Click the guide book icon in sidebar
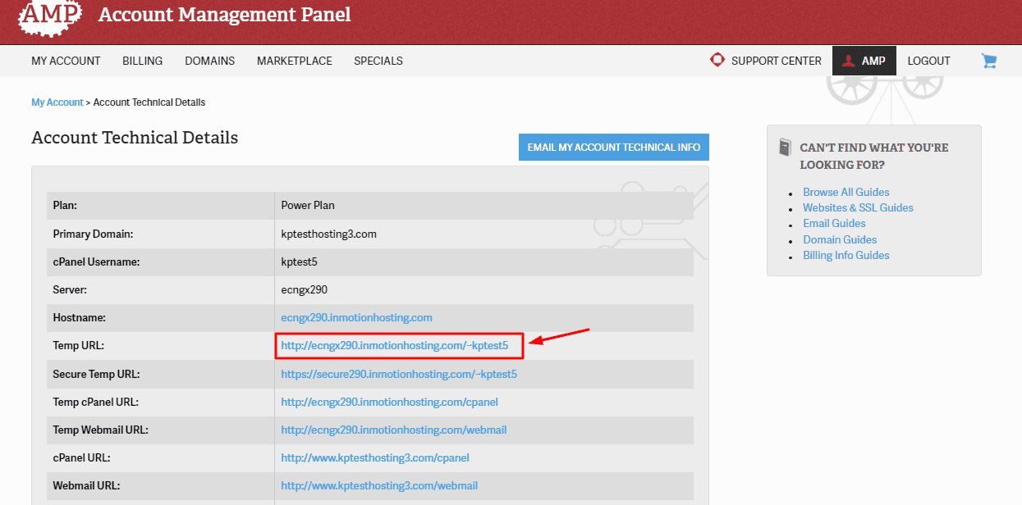 (x=785, y=148)
